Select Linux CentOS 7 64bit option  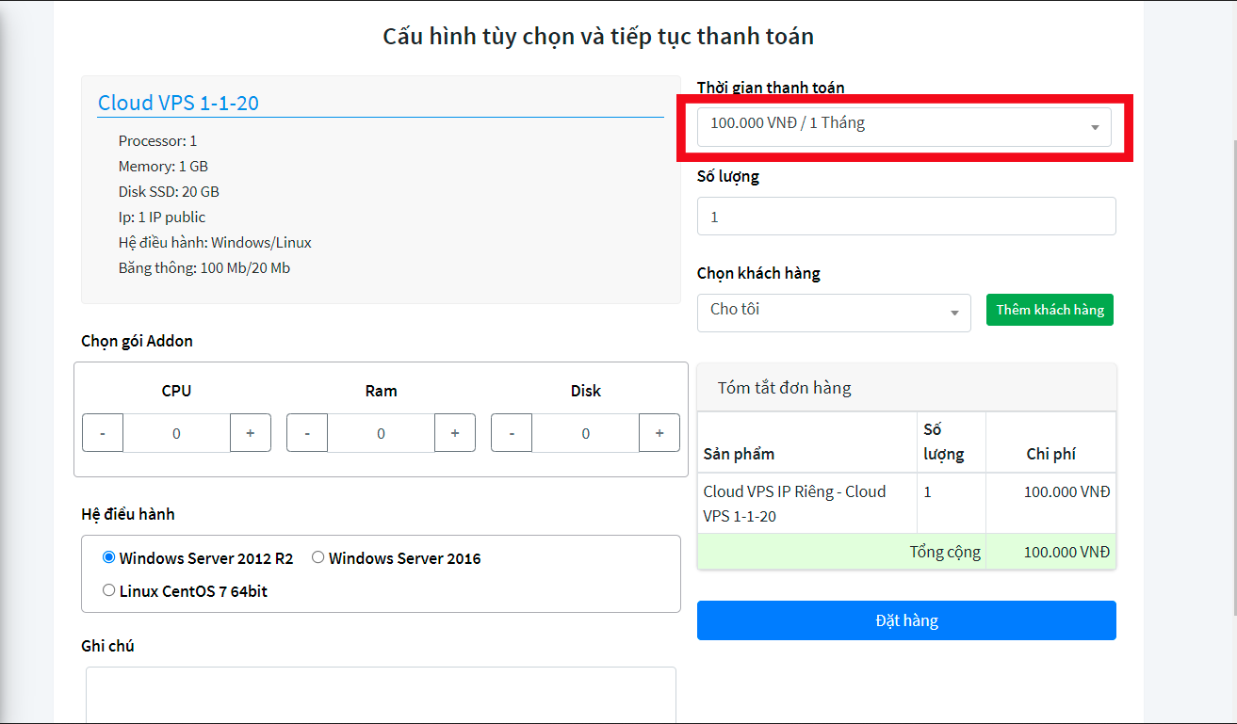(108, 590)
